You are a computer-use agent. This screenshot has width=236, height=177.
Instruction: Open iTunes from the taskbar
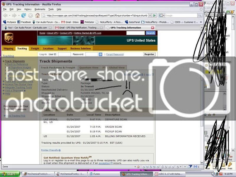[x=104, y=174]
